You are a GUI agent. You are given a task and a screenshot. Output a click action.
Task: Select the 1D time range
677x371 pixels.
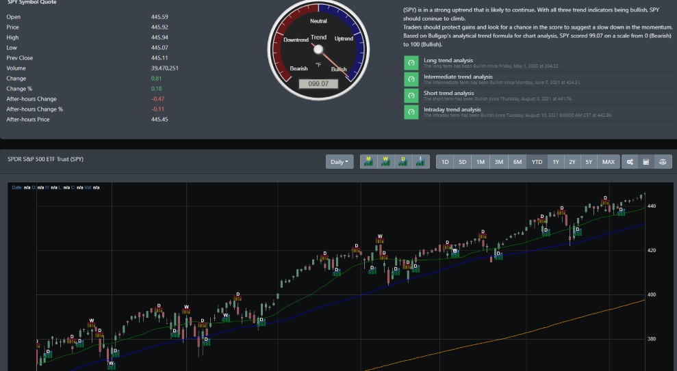pos(445,162)
